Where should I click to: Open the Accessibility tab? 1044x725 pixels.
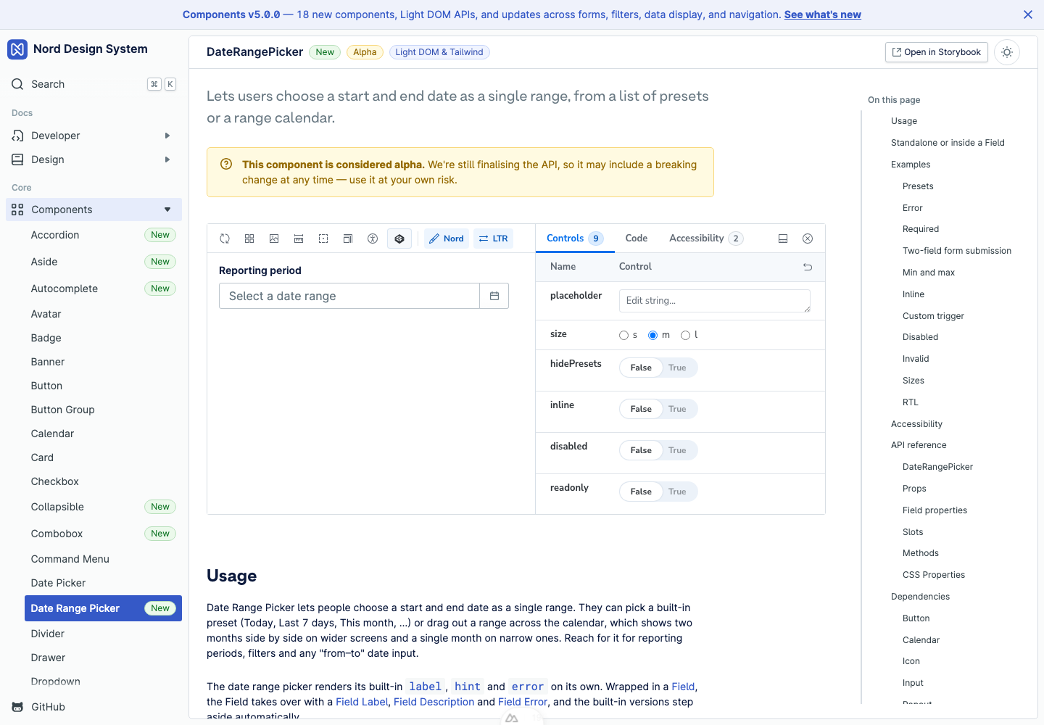click(x=706, y=239)
